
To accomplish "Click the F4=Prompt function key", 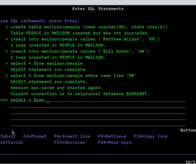I will click(x=35, y=136).
